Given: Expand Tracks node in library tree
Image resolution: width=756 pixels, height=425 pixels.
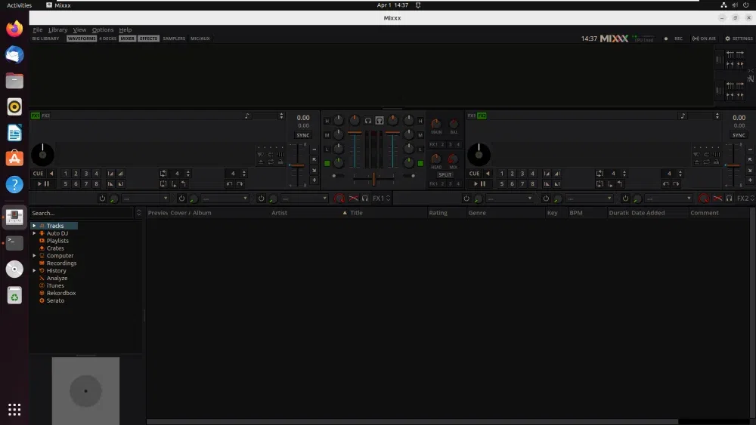Looking at the screenshot, I should pyautogui.click(x=34, y=226).
